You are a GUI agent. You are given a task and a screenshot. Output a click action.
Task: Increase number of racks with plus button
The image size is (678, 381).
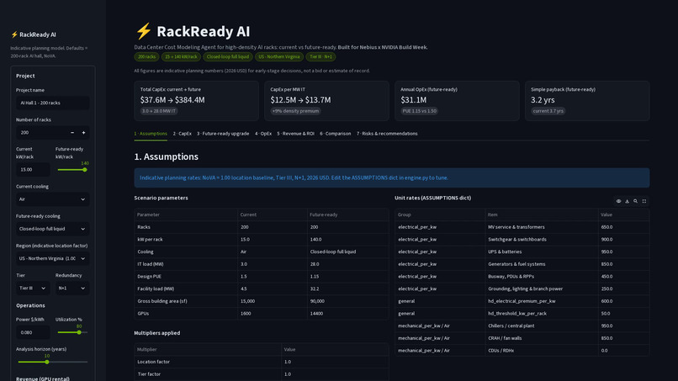click(x=84, y=133)
